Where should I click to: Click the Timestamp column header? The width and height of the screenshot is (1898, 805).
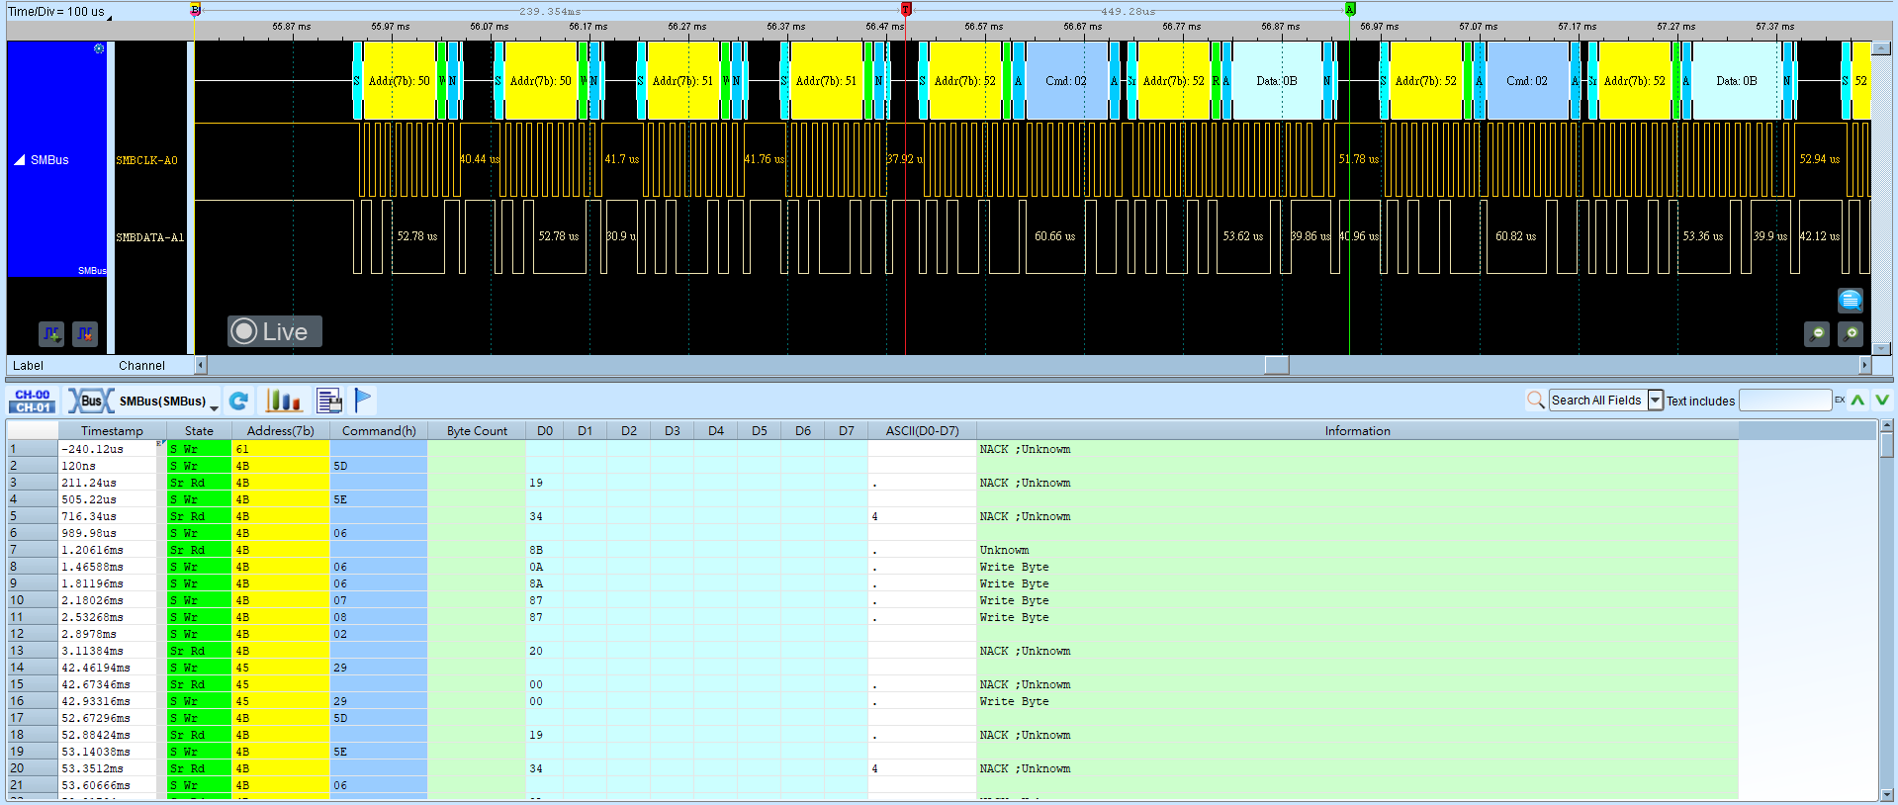[112, 430]
